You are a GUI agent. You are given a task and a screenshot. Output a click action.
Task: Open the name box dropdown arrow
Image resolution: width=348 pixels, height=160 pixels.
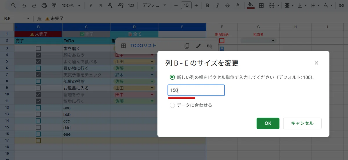tap(28, 19)
